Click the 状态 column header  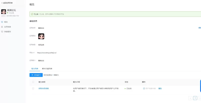[x=126, y=82]
